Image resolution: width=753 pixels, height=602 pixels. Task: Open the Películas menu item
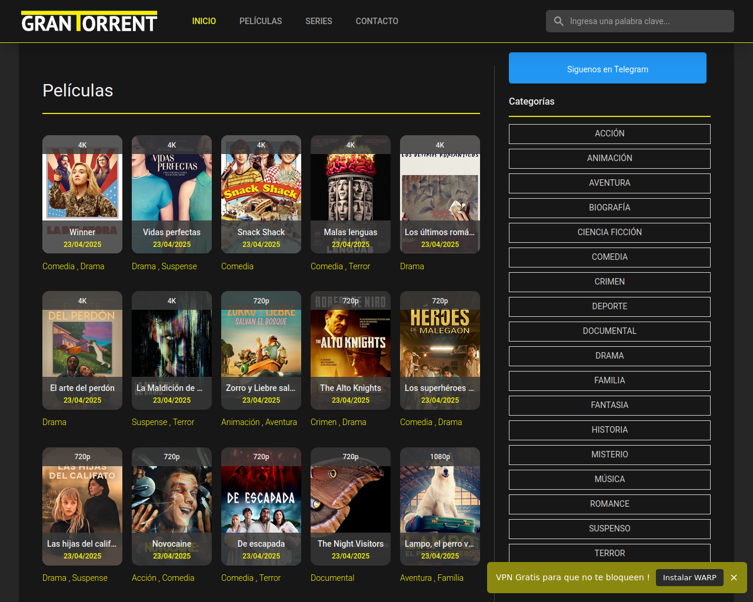tap(261, 21)
